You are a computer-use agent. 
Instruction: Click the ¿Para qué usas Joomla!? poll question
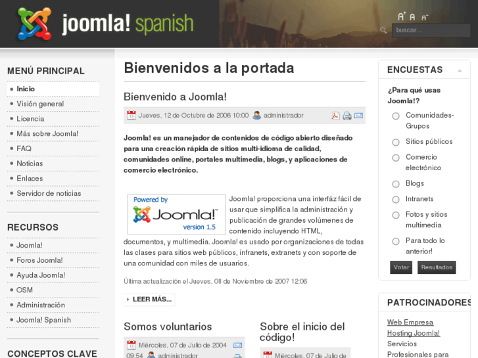click(x=414, y=95)
